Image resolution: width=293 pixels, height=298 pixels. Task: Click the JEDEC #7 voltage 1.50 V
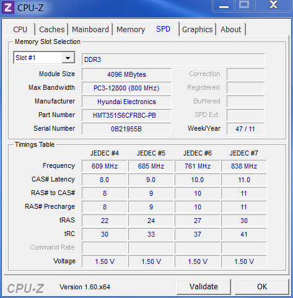click(x=244, y=261)
